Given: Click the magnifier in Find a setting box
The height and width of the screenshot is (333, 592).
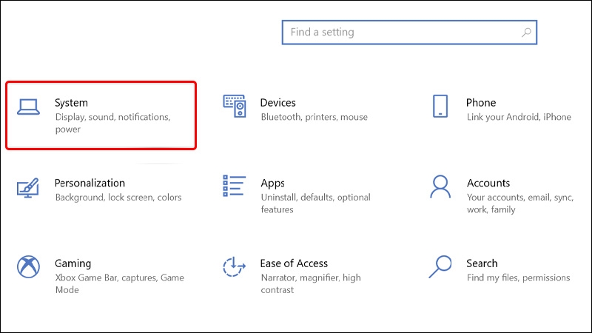Looking at the screenshot, I should point(526,33).
